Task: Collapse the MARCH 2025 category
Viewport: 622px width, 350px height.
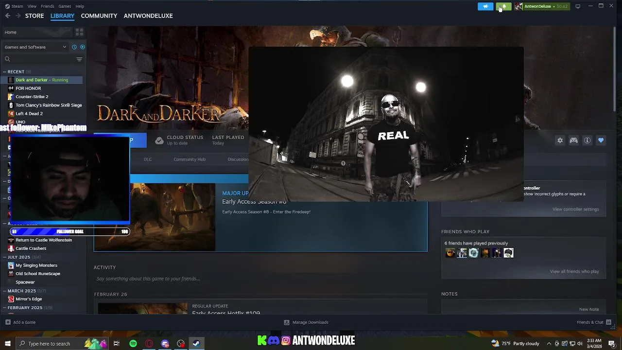Action: click(x=4, y=291)
